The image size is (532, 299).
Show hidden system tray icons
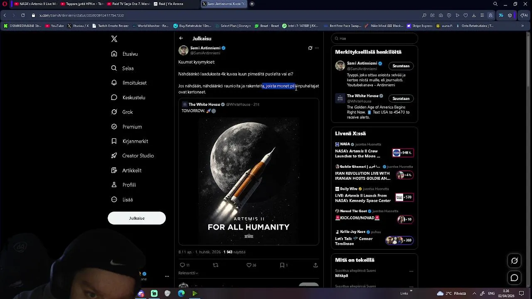474,293
